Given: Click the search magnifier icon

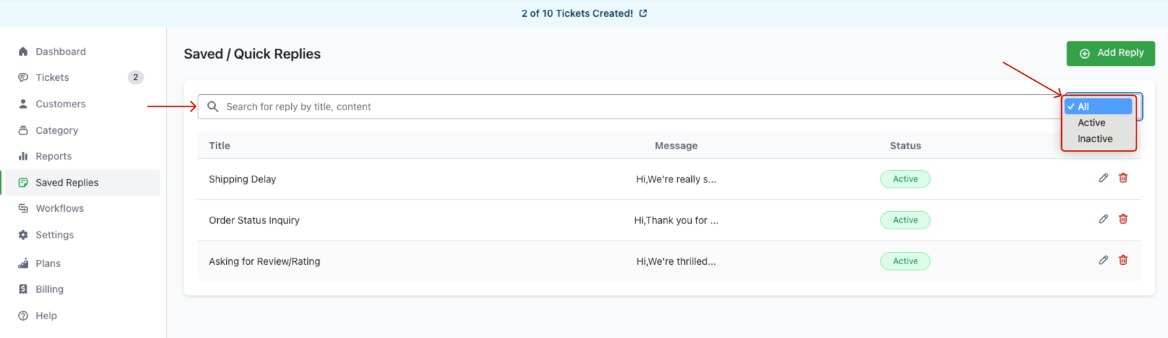Looking at the screenshot, I should [x=213, y=107].
